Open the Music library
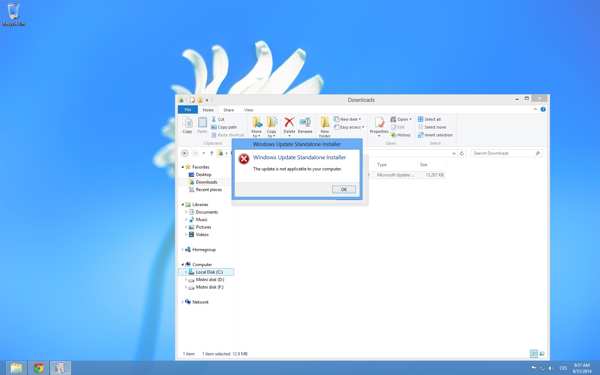The image size is (600, 375). (x=201, y=220)
